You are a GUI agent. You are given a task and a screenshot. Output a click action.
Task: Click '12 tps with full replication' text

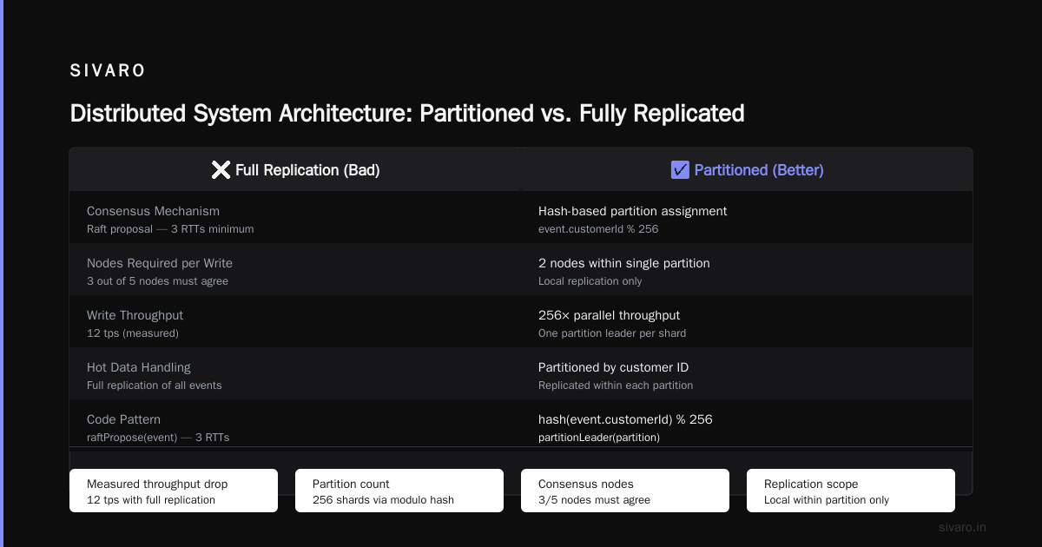[x=151, y=500]
